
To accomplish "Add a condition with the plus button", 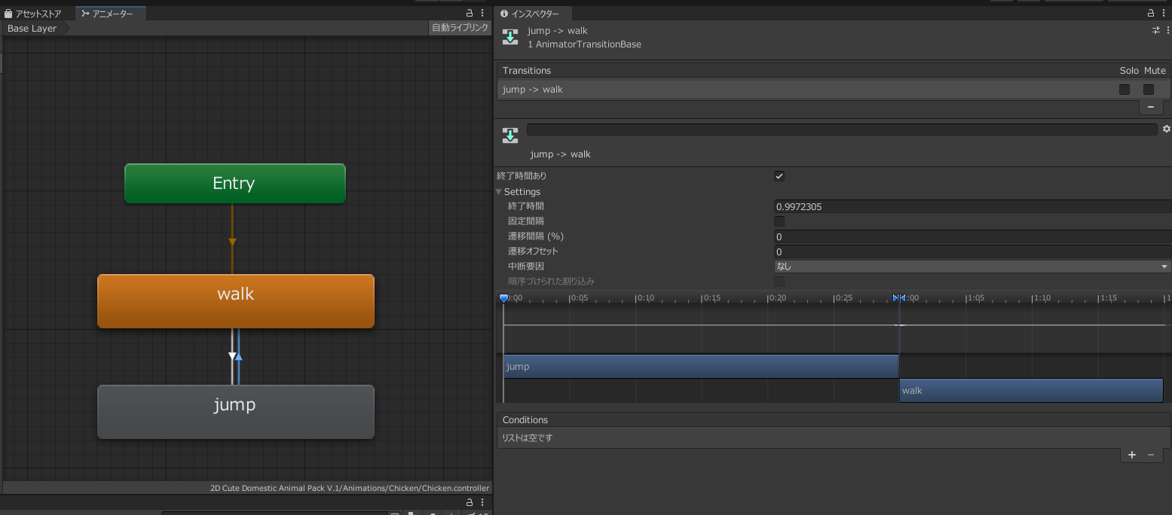I will point(1131,455).
